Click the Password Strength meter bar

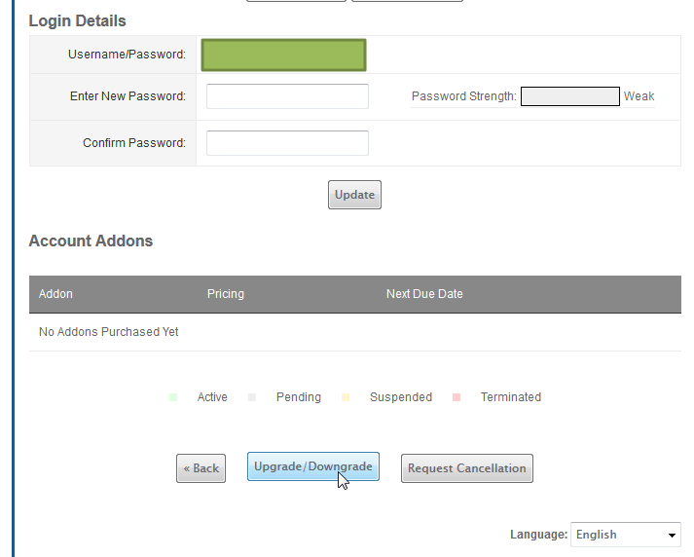(569, 96)
